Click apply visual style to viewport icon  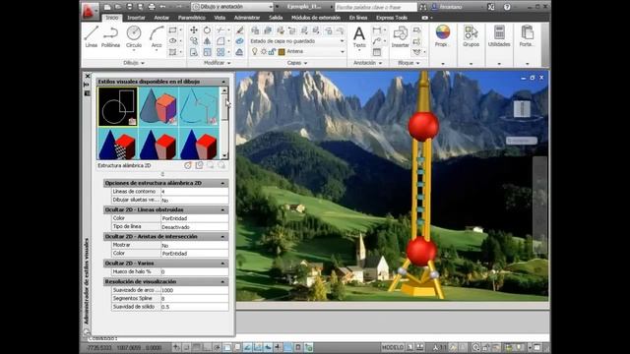[199, 165]
